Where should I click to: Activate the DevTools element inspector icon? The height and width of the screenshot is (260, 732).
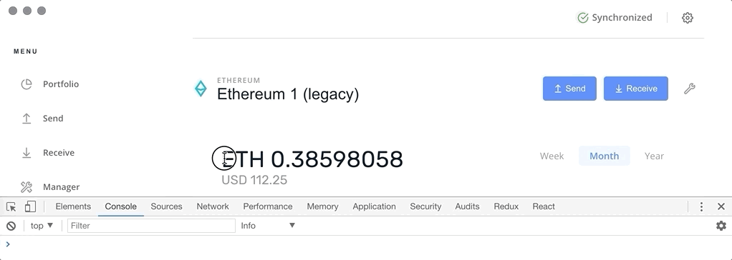click(11, 206)
